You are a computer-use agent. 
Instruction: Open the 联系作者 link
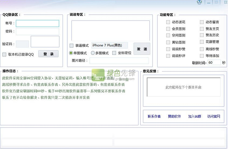[x=154, y=116]
